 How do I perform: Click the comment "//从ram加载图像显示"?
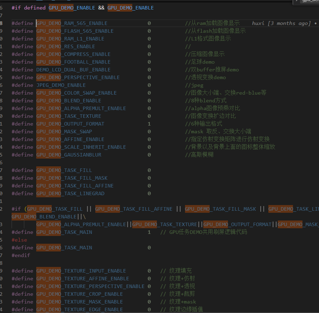coord(212,24)
